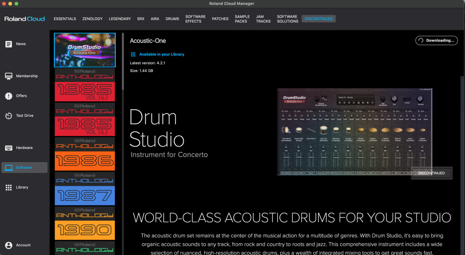The width and height of the screenshot is (465, 255).
Task: Open the JAM TRACKS tab
Action: click(263, 19)
